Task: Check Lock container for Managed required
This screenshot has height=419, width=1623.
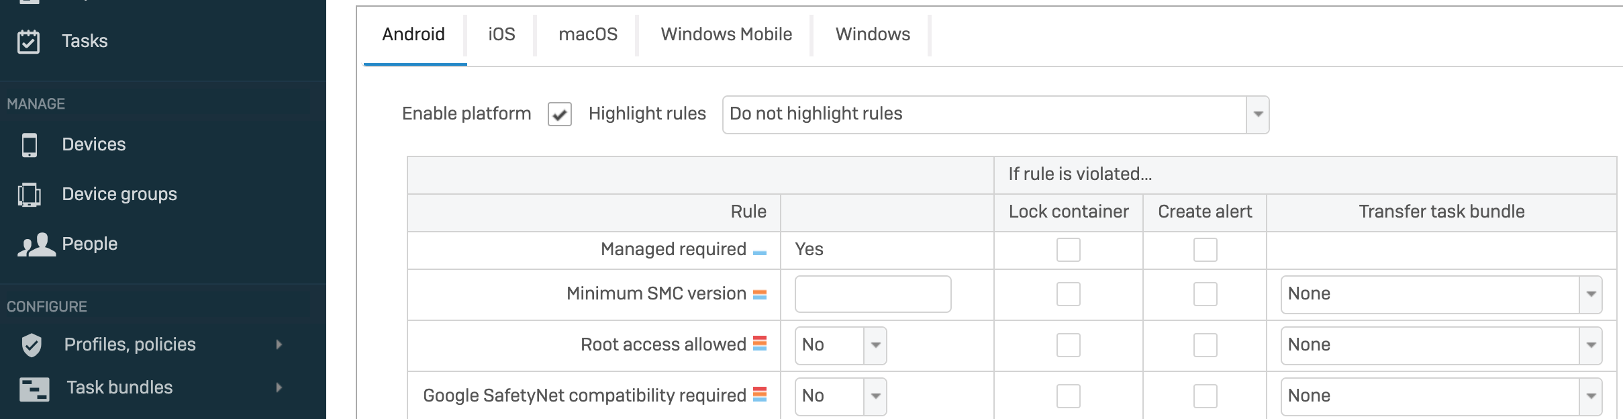Action: (x=1069, y=250)
